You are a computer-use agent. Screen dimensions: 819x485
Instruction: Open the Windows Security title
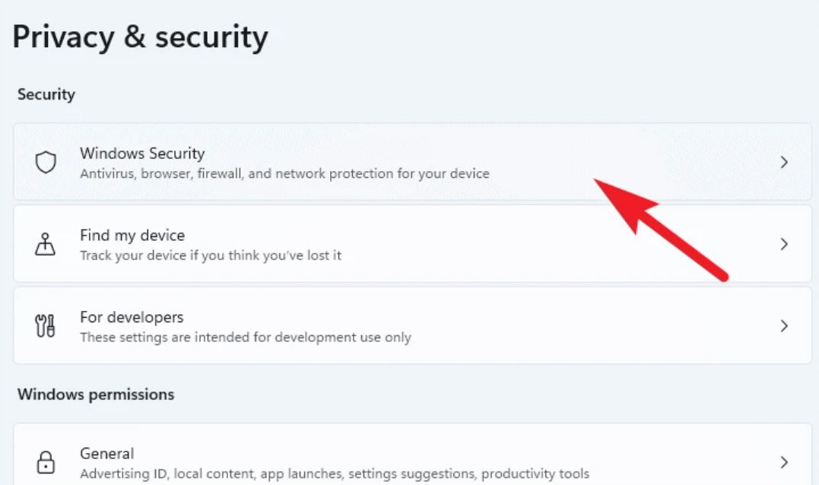coord(142,154)
